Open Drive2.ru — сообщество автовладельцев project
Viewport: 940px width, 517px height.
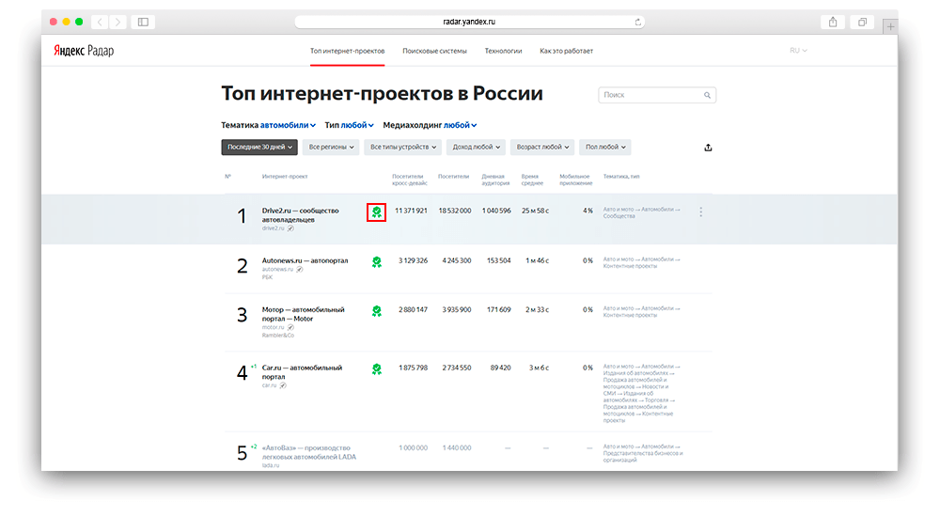pyautogui.click(x=301, y=215)
